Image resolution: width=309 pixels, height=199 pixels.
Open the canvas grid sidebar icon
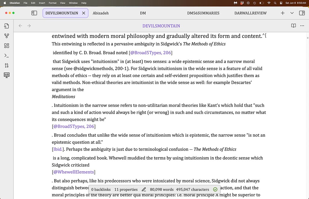tap(6, 45)
